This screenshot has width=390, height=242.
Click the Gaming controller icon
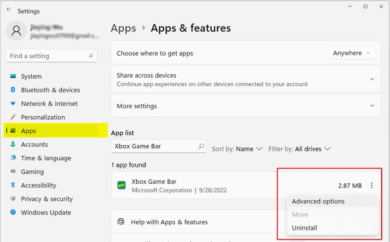click(13, 171)
